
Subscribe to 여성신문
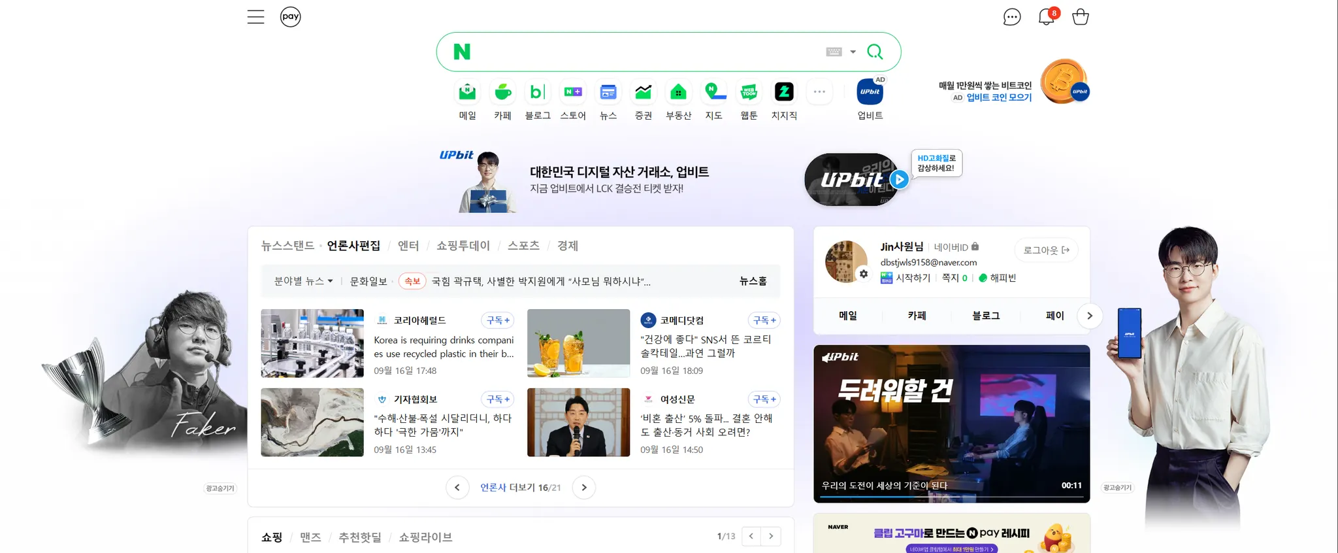(764, 399)
